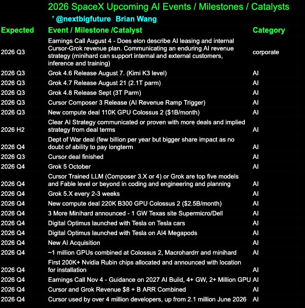Click the '3 More Minihard announced' event
The image size is (305, 308).
(135, 213)
